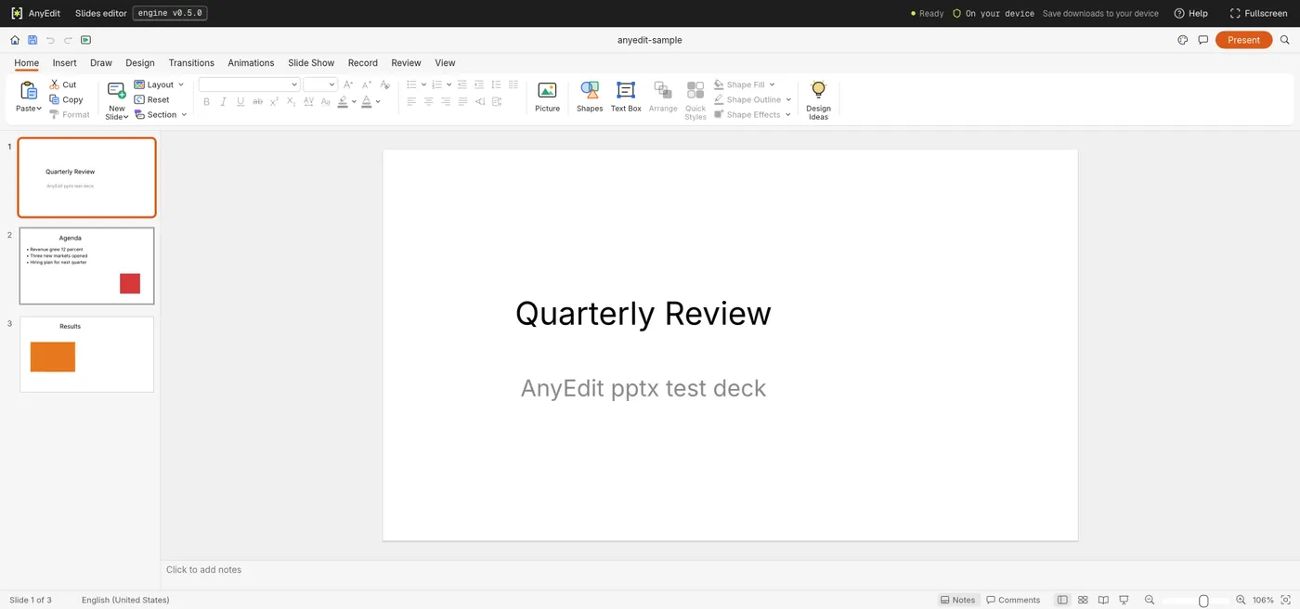
Task: Open the Insert tab
Action: click(65, 63)
